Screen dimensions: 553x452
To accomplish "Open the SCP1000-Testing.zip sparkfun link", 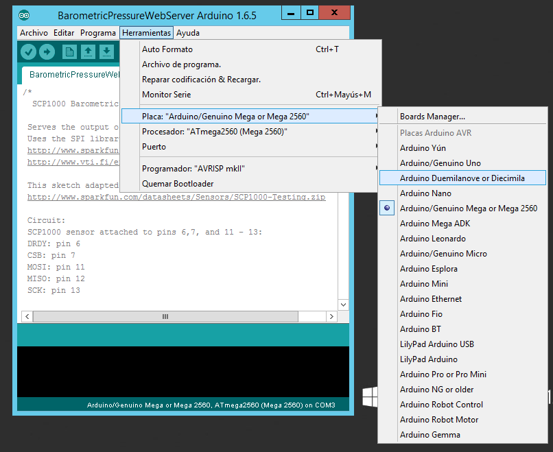I will coord(176,197).
